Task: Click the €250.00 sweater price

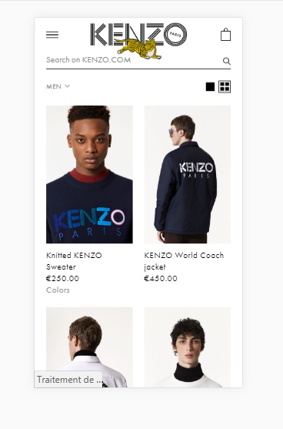Action: pyautogui.click(x=62, y=279)
